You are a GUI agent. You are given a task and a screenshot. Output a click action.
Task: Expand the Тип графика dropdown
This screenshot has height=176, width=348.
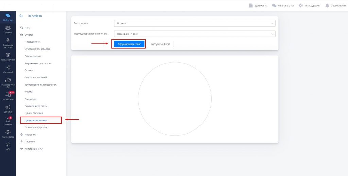click(194, 23)
